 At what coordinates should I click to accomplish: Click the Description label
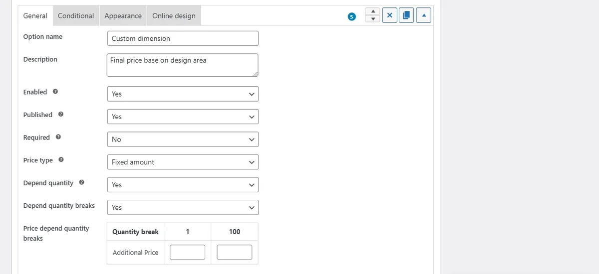[40, 59]
